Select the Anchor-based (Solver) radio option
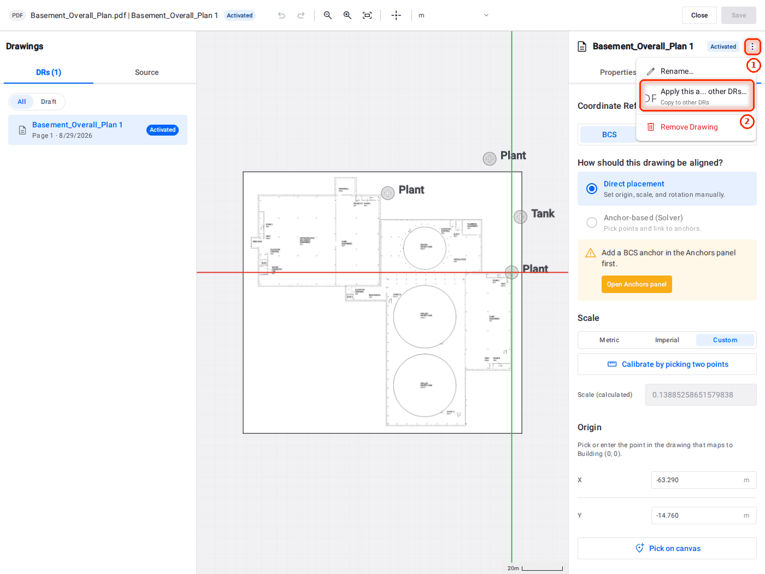 pyautogui.click(x=592, y=222)
